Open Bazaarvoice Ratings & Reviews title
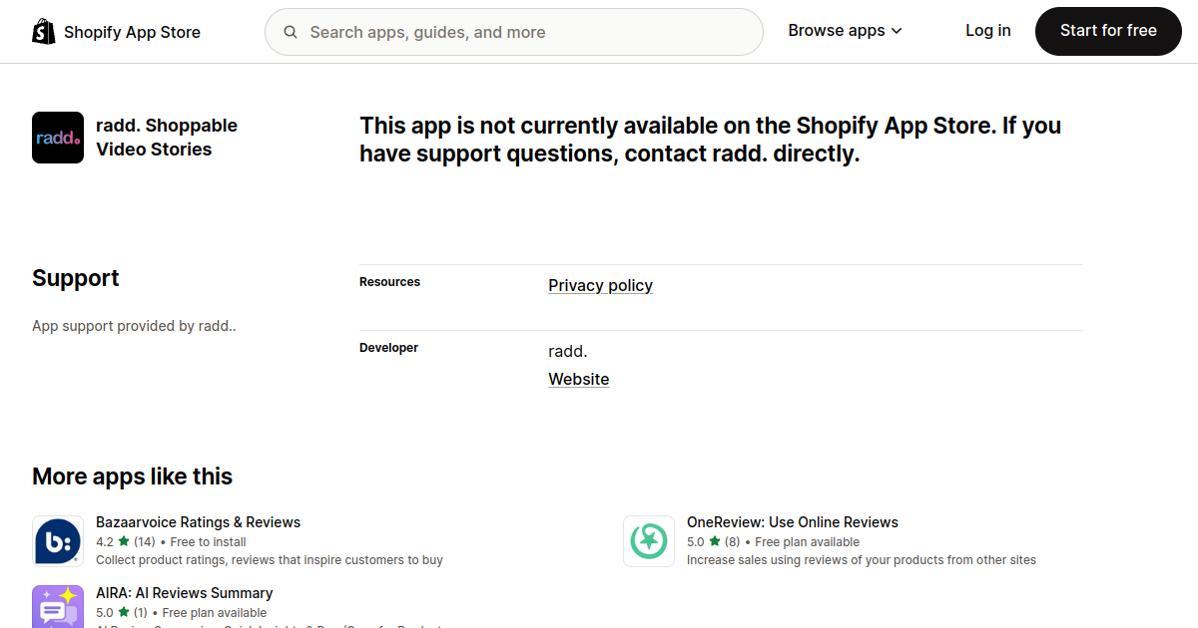The image size is (1198, 628). coord(198,522)
